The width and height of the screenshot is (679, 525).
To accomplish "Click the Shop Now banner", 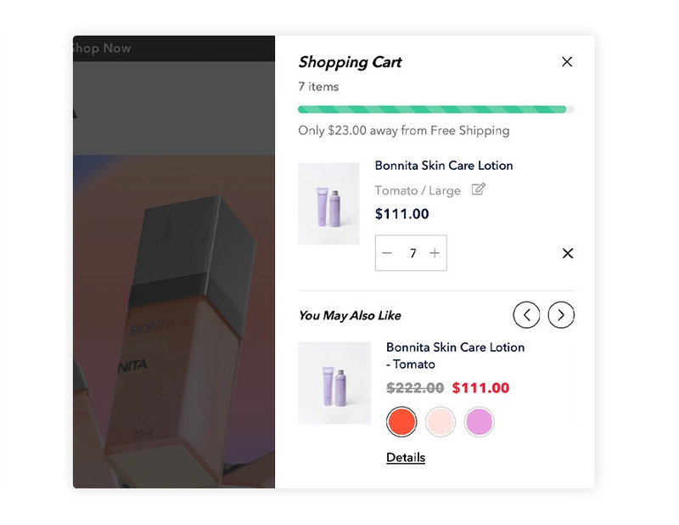I will [102, 48].
